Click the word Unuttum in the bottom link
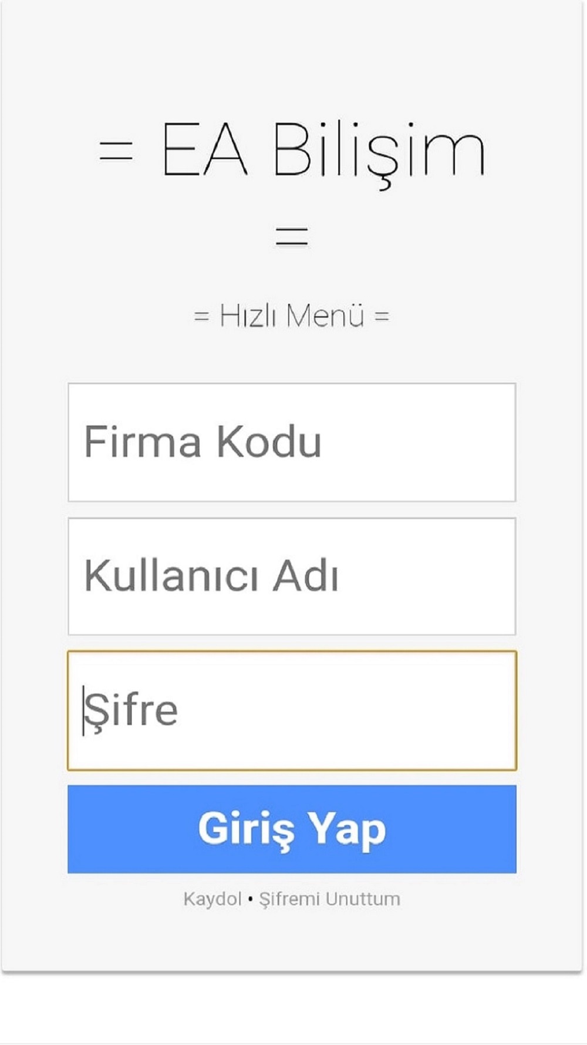 [x=363, y=899]
